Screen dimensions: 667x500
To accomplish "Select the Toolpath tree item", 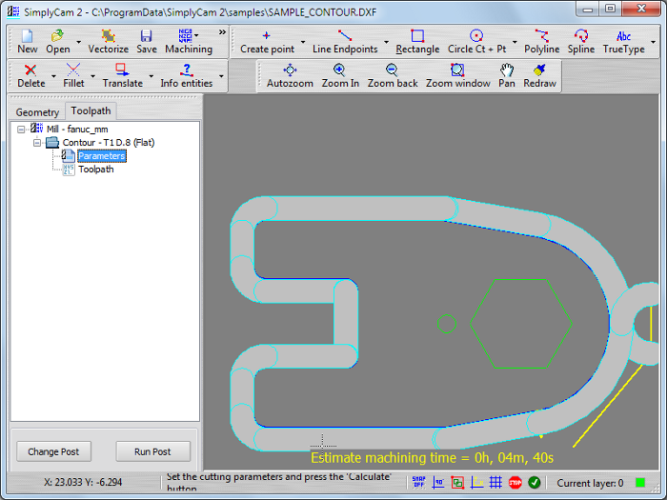I will (95, 170).
